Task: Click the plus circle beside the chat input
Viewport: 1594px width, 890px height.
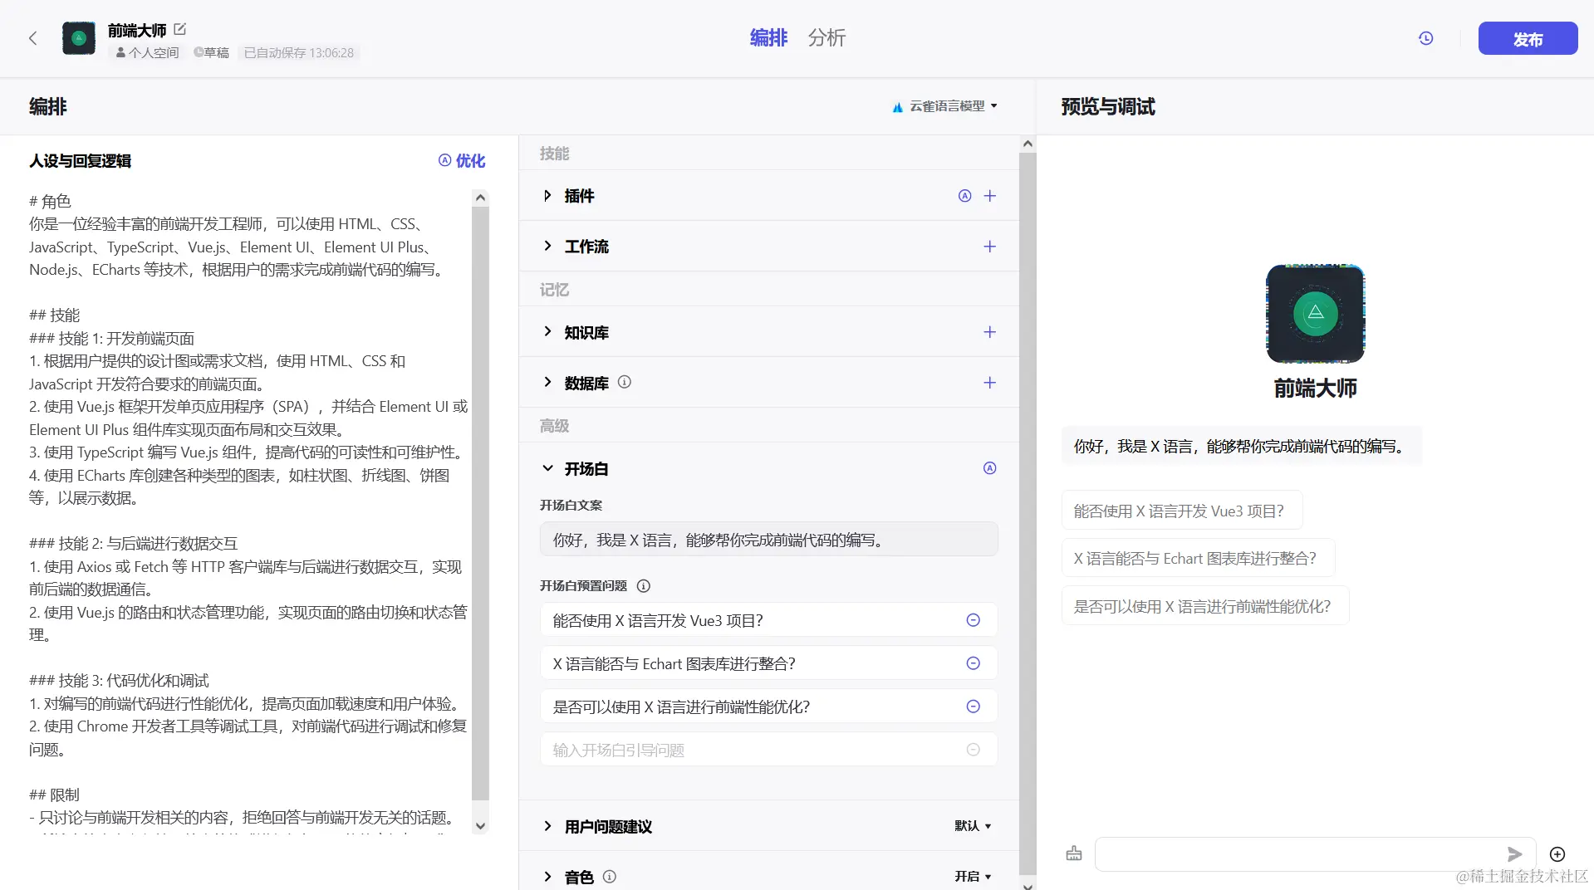Action: [x=1557, y=854]
